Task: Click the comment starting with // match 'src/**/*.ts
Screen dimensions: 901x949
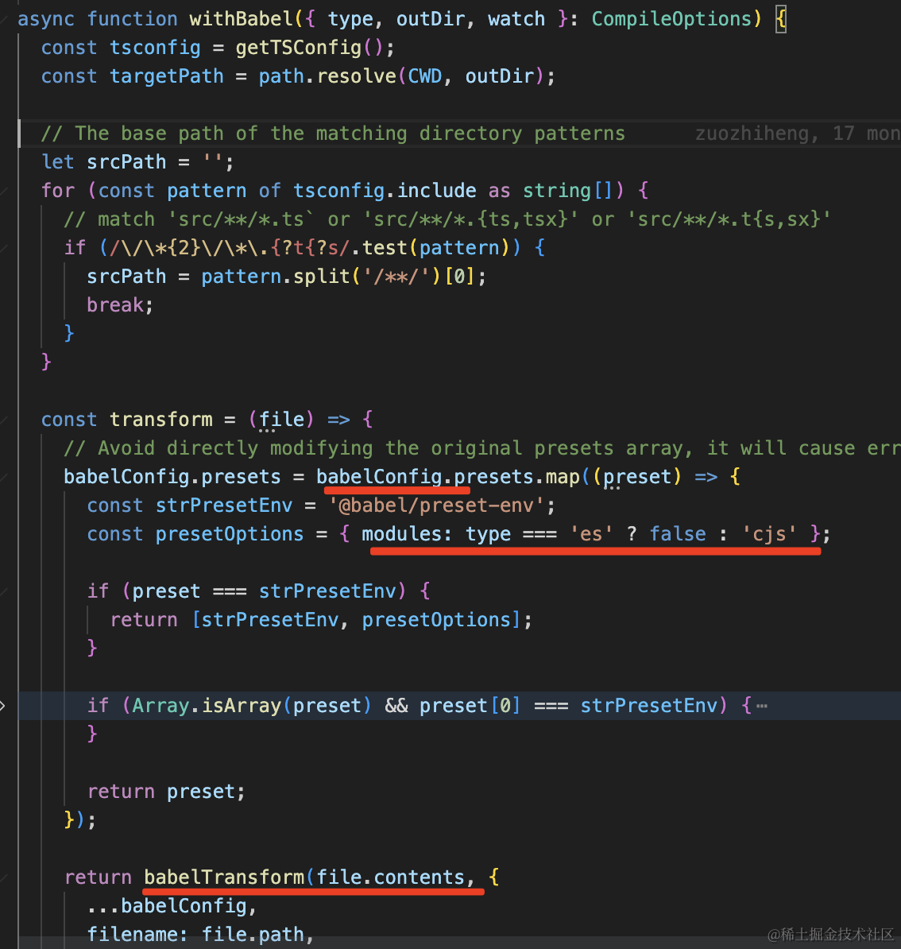Action: 447,219
